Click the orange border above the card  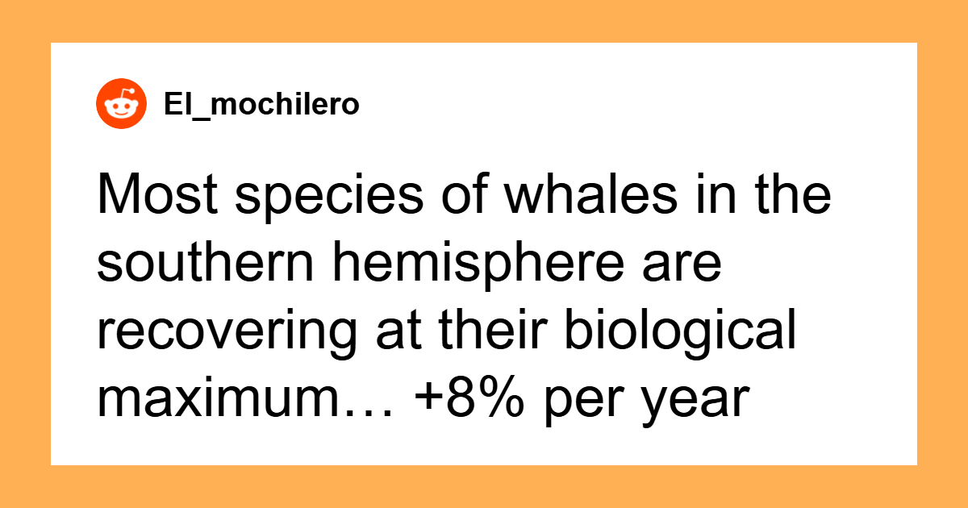point(484,21)
